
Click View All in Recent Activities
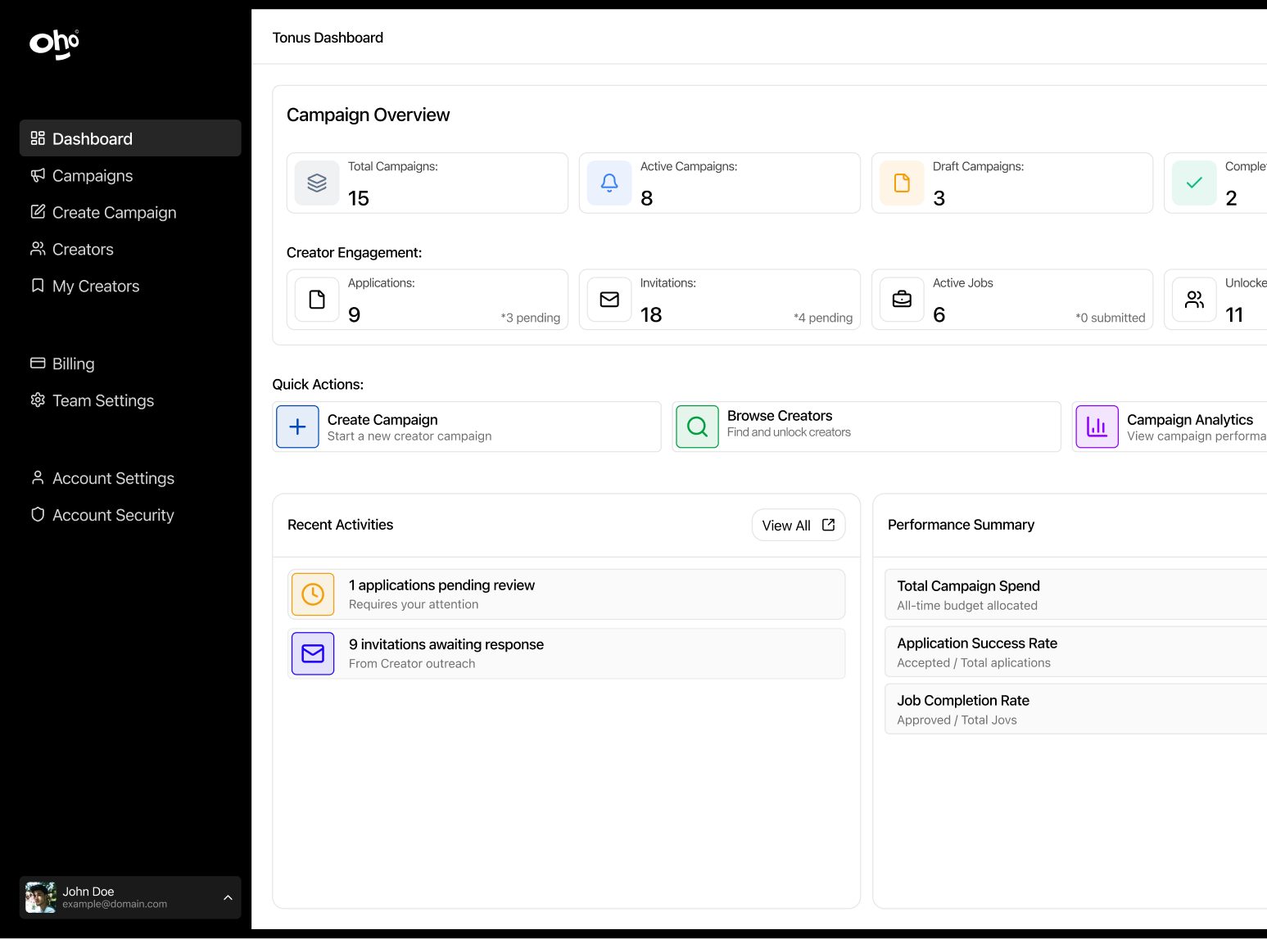coord(798,525)
